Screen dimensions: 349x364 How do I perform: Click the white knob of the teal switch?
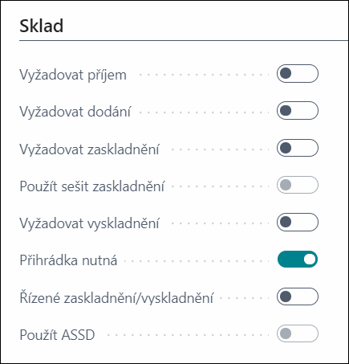coord(310,260)
